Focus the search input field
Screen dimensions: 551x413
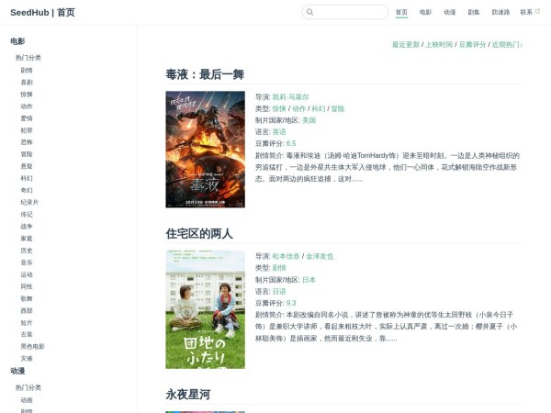pos(351,13)
